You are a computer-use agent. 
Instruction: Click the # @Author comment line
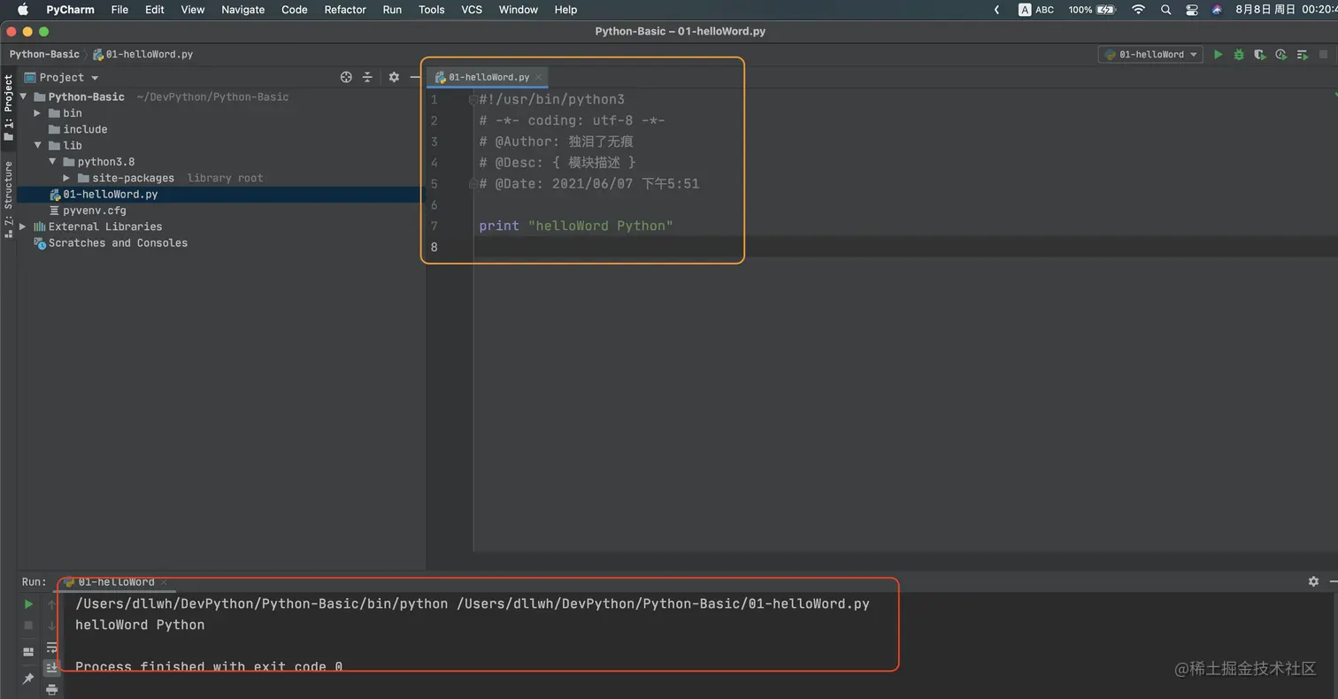[x=556, y=142]
